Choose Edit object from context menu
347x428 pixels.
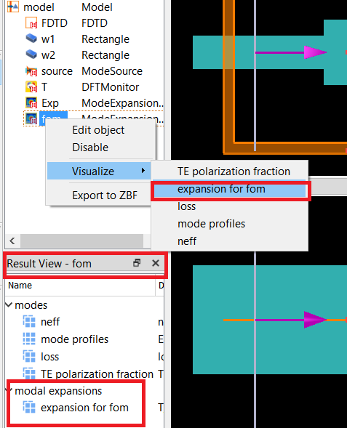coord(98,130)
